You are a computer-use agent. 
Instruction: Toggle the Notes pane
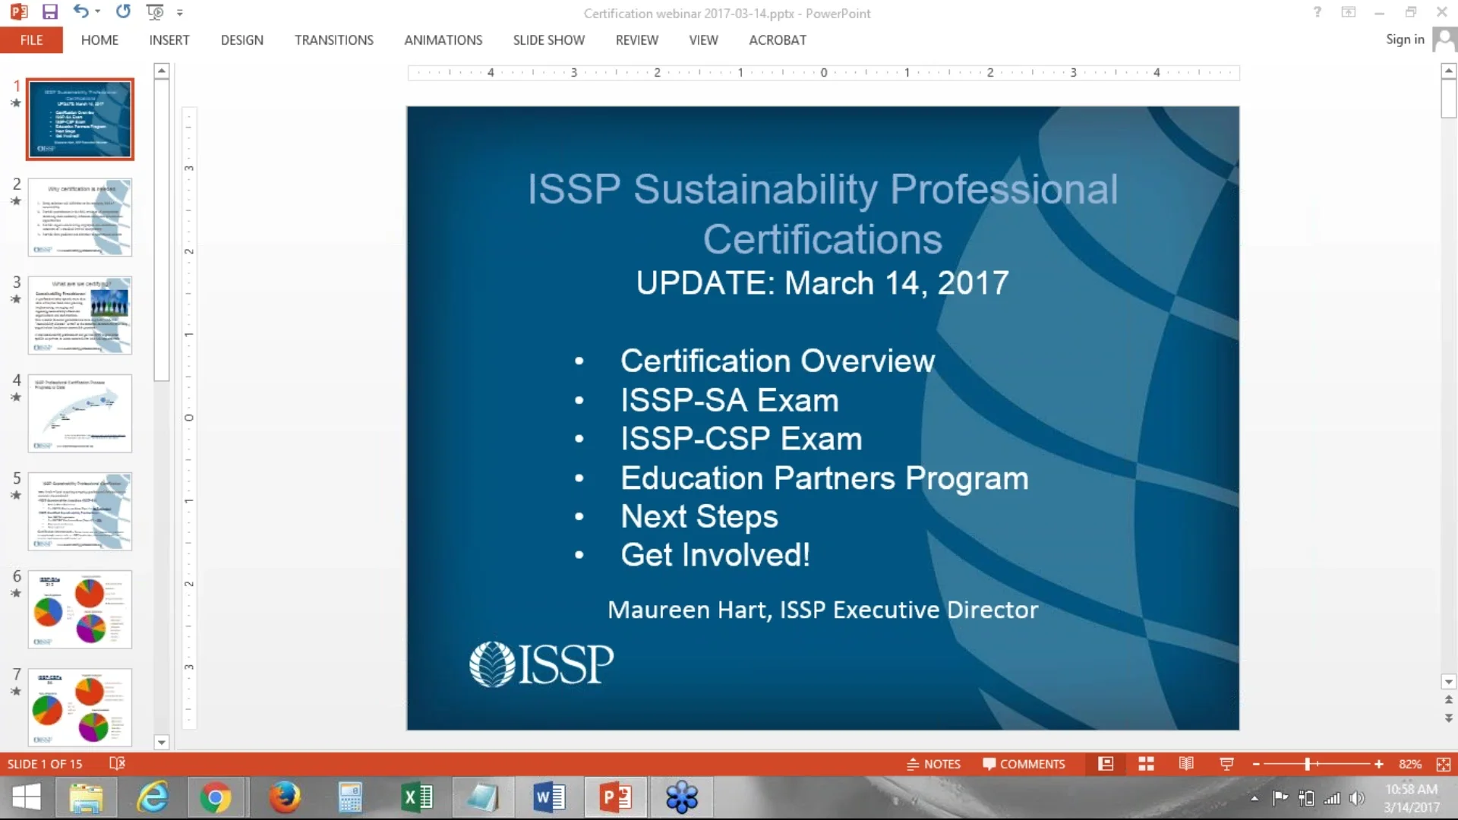933,764
